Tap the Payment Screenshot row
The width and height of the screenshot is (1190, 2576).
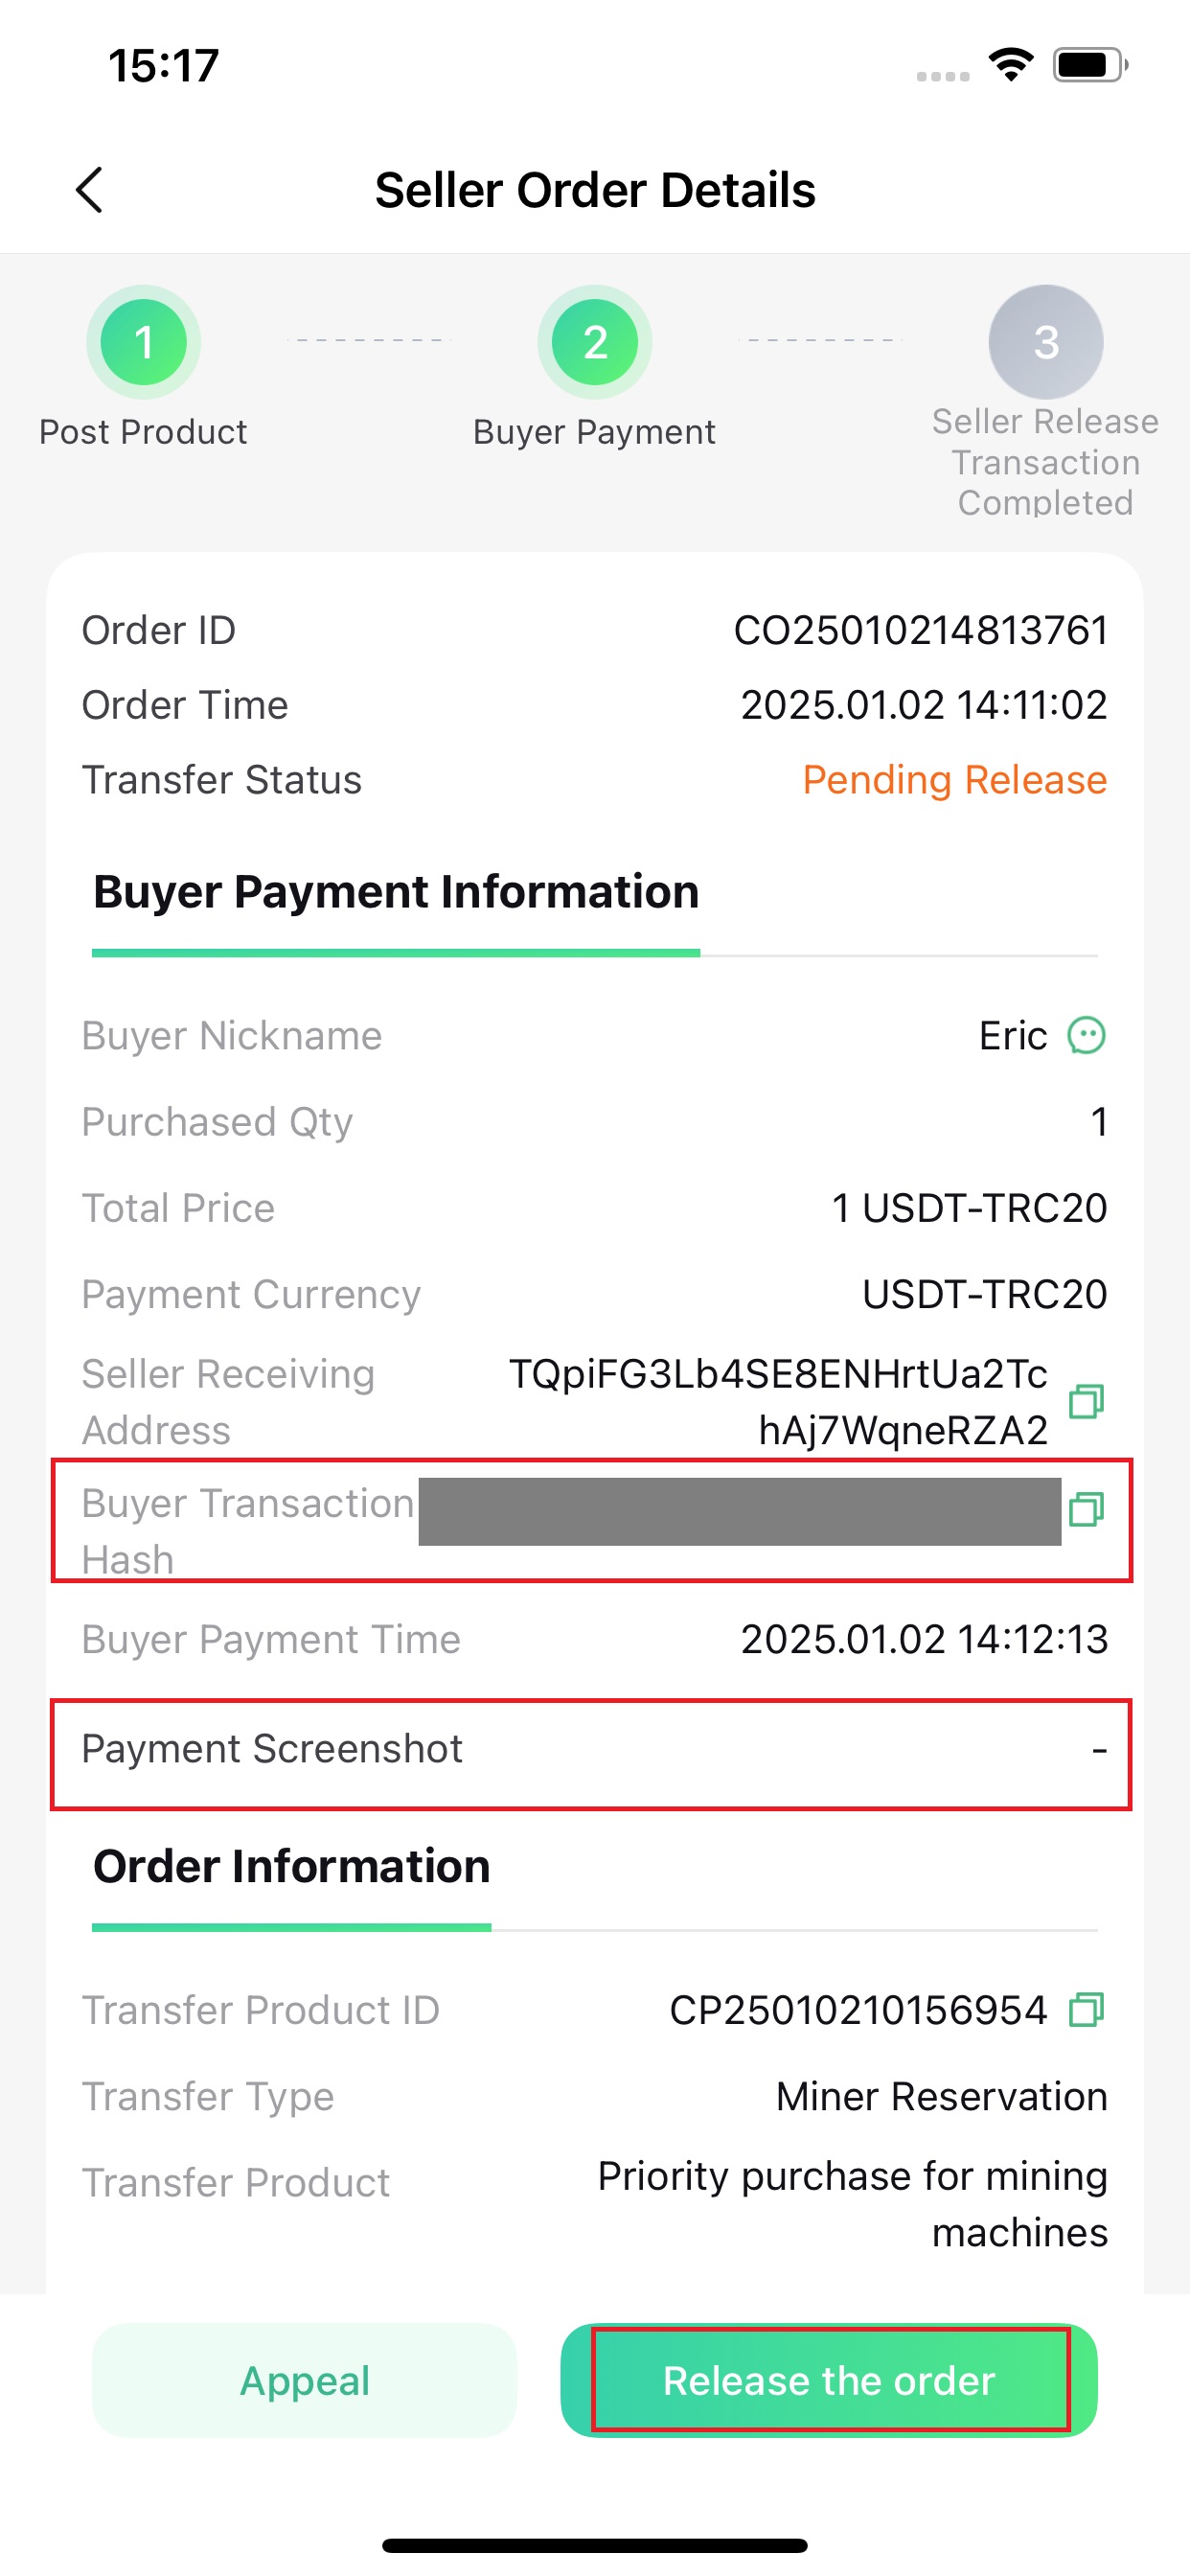coord(592,1753)
